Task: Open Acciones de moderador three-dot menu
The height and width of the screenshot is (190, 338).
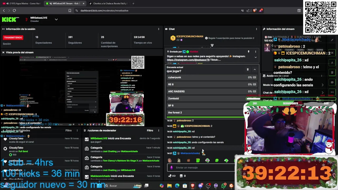Action: [x=159, y=130]
